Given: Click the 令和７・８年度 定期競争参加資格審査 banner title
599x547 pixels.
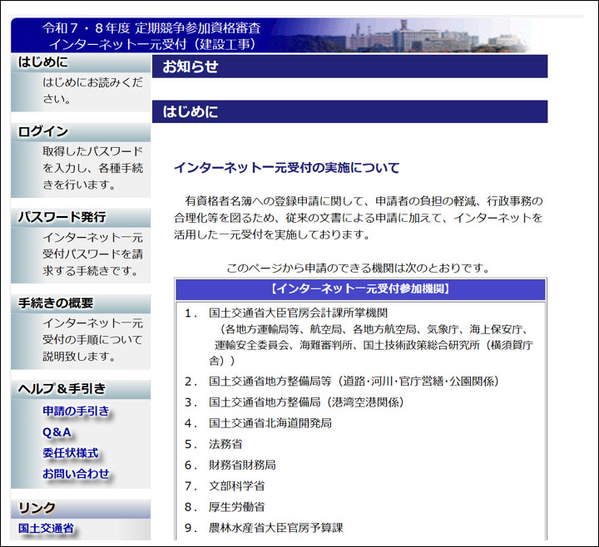Looking at the screenshot, I should coord(151,28).
